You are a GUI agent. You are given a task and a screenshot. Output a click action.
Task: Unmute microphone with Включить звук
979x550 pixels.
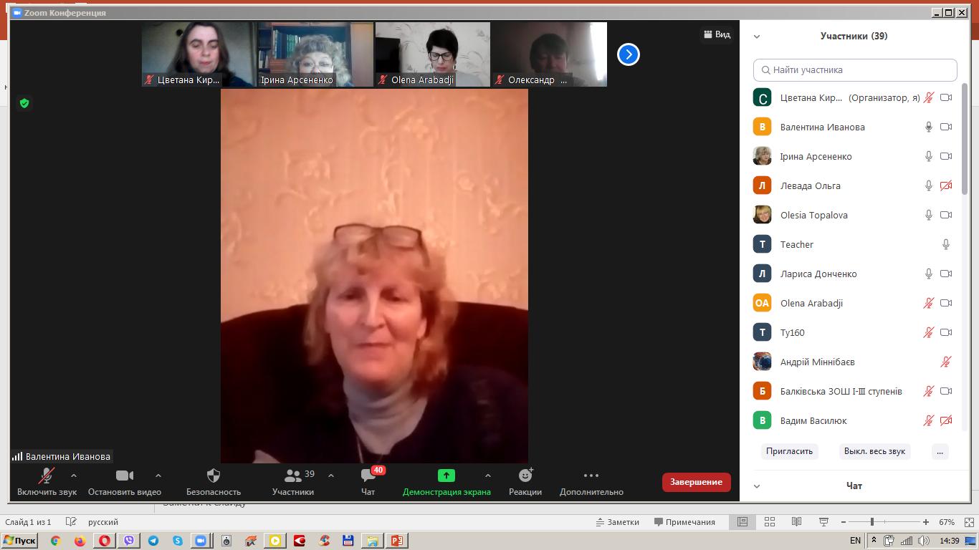point(47,476)
